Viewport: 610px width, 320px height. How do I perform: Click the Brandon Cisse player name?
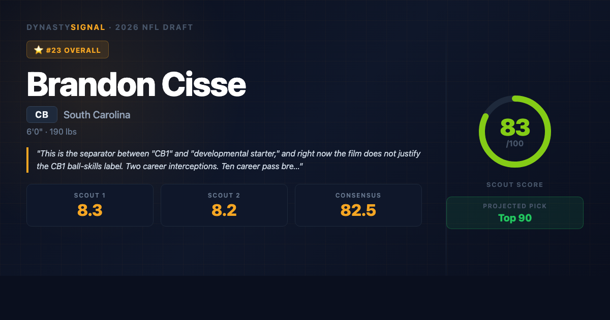(x=136, y=84)
